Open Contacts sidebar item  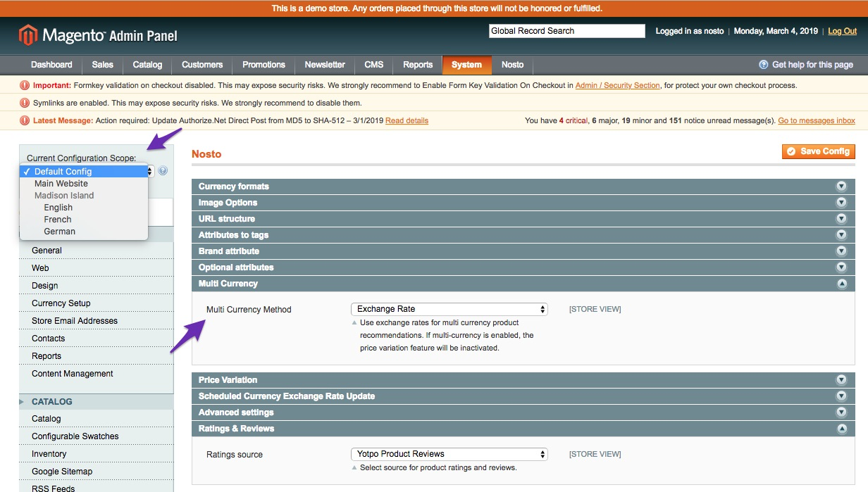[96, 339]
